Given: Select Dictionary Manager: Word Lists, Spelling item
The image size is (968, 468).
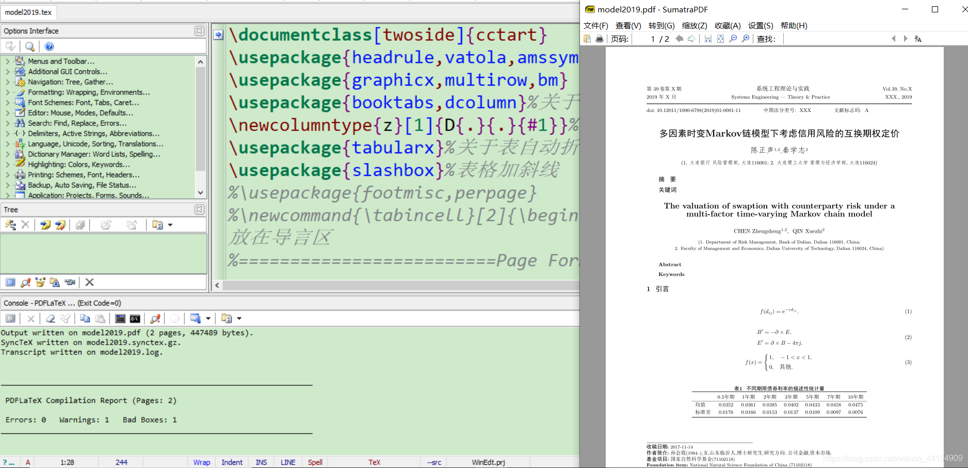Looking at the screenshot, I should click(94, 154).
